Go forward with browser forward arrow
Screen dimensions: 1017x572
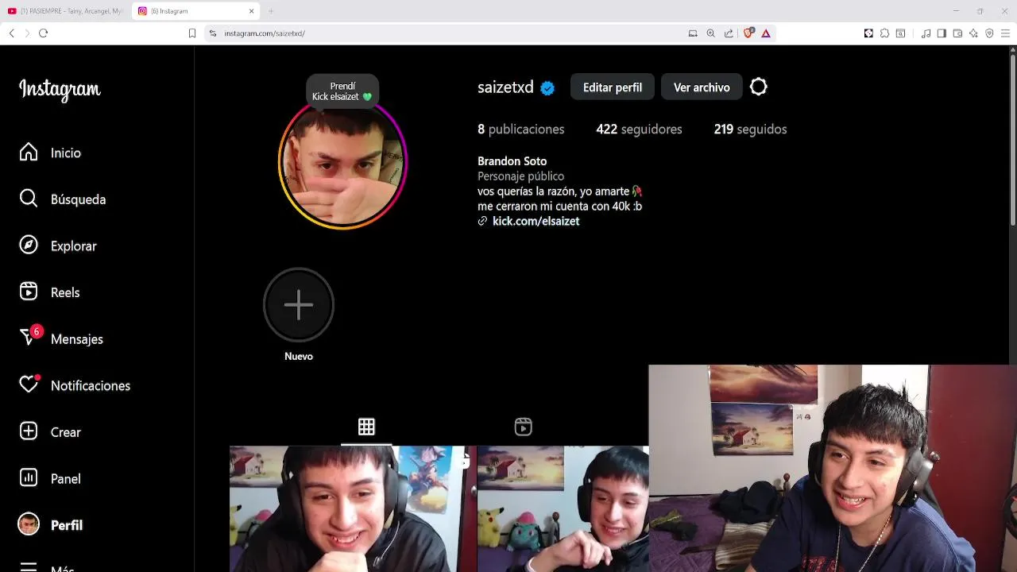27,33
